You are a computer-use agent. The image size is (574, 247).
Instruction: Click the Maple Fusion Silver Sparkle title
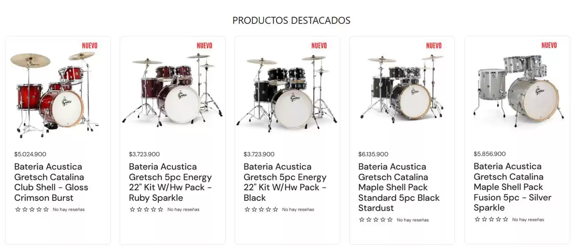(x=509, y=187)
